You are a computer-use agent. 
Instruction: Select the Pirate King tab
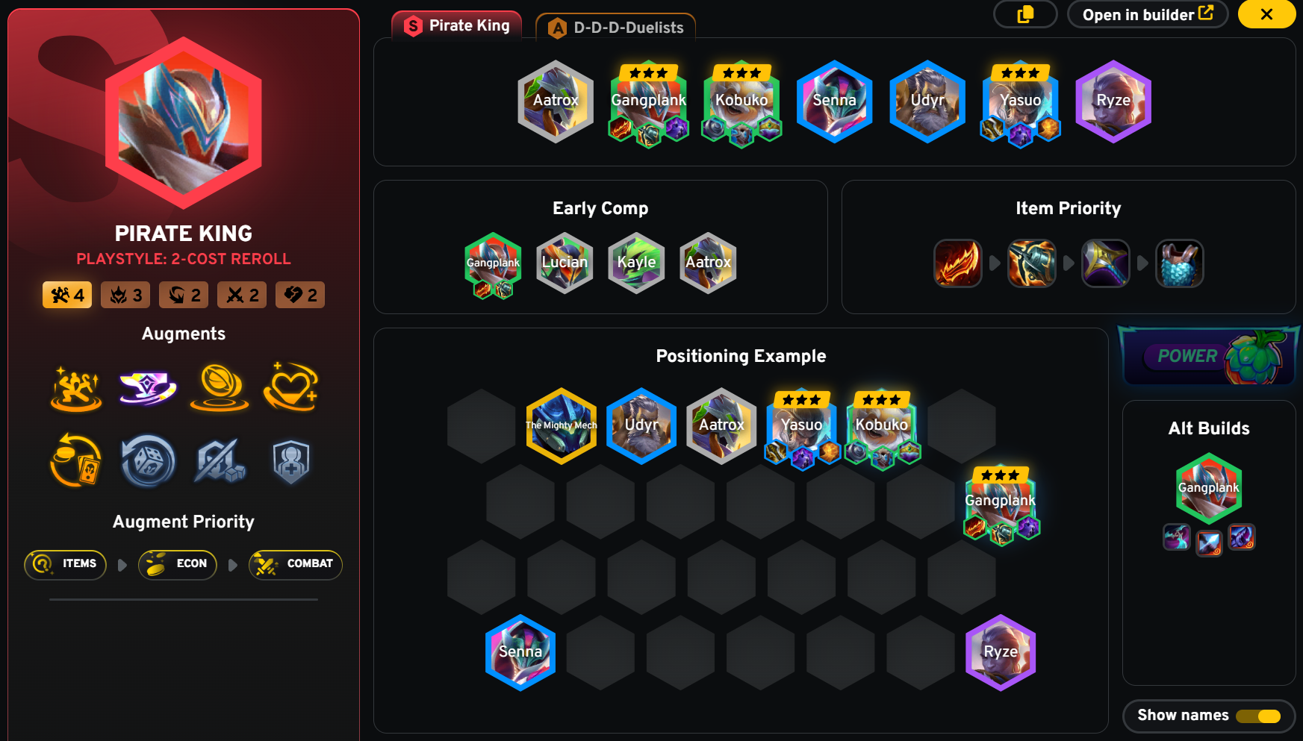point(457,25)
